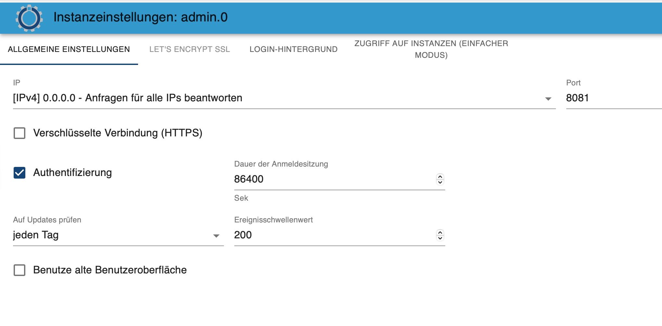This screenshot has height=326, width=662.
Task: Click the 'Instanzeinstellungen: admin.0' heading
Action: 140,17
